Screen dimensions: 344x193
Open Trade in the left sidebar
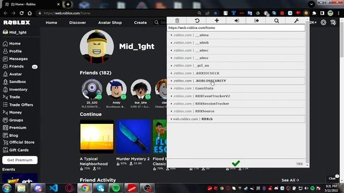(11, 97)
